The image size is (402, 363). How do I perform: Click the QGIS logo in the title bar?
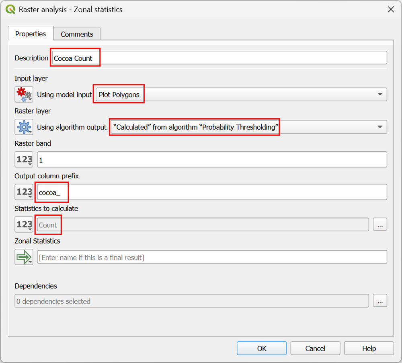point(10,10)
